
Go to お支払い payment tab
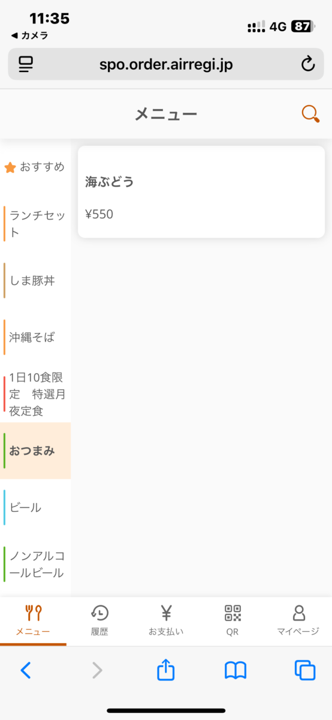[166, 621]
